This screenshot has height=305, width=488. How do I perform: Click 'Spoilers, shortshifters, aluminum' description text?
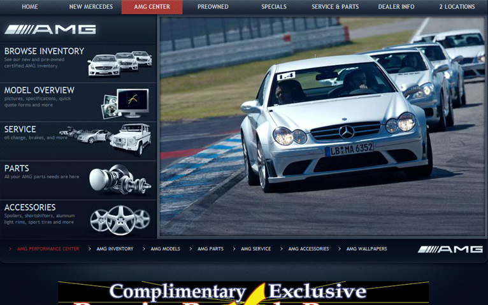39,218
